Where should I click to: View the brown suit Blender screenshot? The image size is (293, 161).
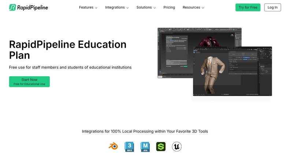click(x=233, y=71)
